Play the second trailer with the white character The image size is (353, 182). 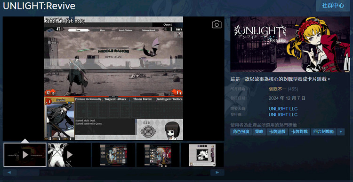click(69, 155)
